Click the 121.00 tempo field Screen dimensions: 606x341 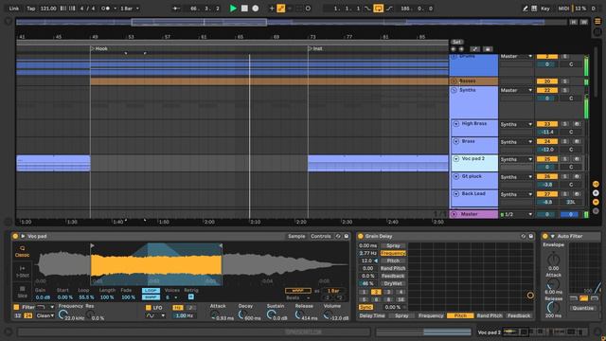tap(48, 9)
